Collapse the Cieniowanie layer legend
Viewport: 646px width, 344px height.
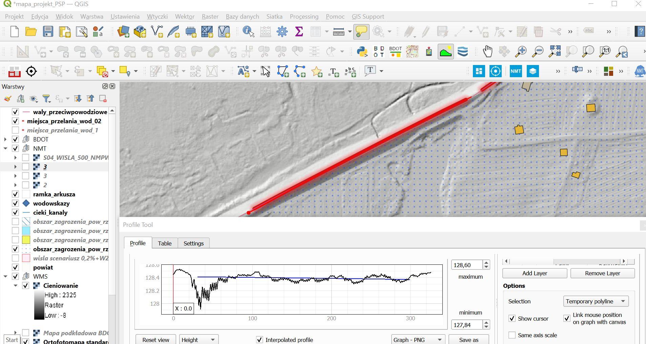(x=16, y=286)
